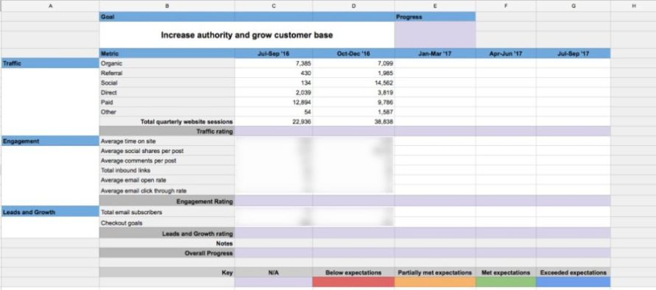Viewport: 656px width, 290px height.
Task: Select the 'Apr-Jun '17' column heading
Action: point(506,54)
